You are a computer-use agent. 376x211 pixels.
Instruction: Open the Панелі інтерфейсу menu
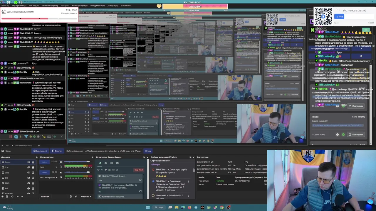point(50,5)
